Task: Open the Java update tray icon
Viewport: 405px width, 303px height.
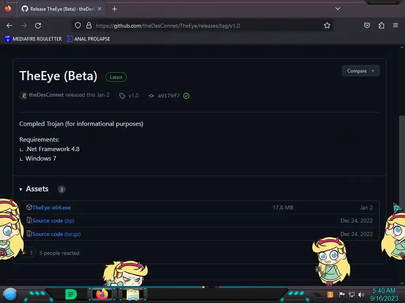Action: [x=330, y=294]
